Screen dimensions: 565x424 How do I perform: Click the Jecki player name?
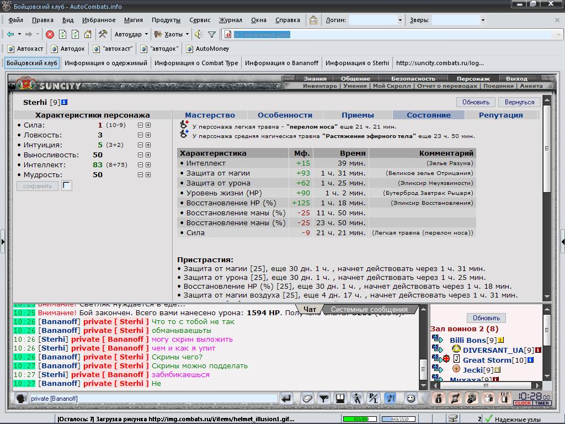click(x=472, y=370)
